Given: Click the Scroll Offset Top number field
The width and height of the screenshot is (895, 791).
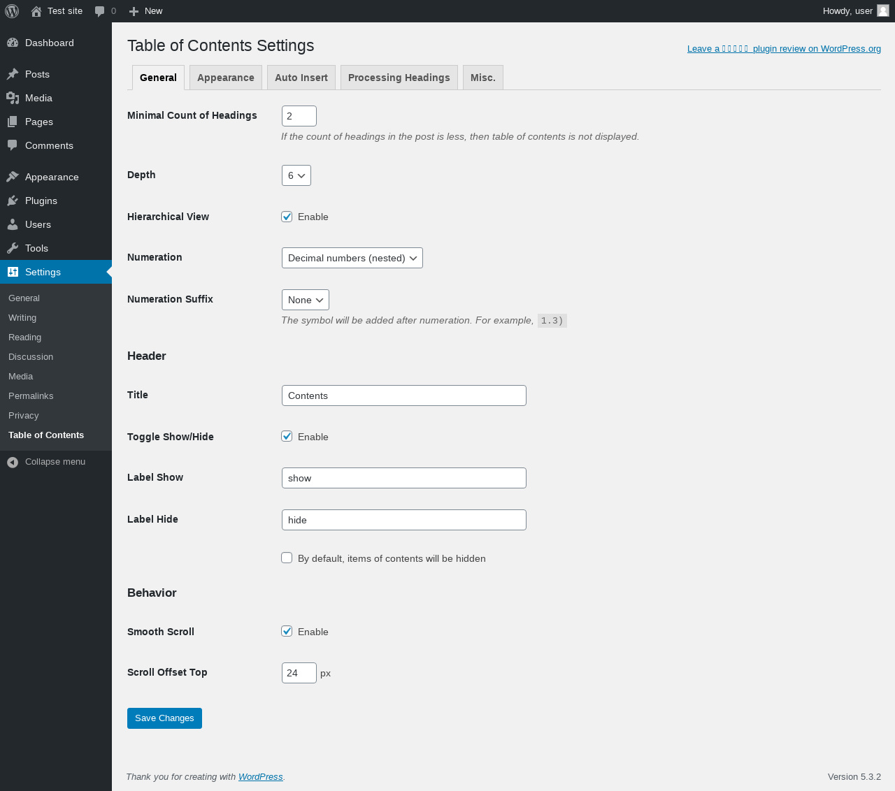Looking at the screenshot, I should [x=299, y=673].
